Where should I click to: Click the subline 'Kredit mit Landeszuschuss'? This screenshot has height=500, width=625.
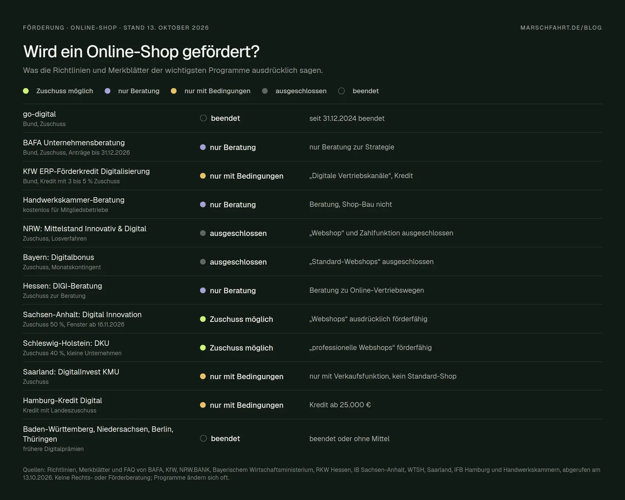pos(60,411)
